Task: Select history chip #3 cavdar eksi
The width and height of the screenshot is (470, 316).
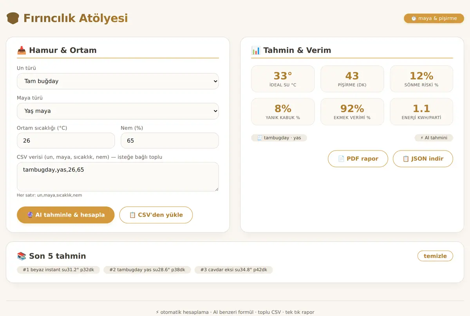Action: [234, 270]
